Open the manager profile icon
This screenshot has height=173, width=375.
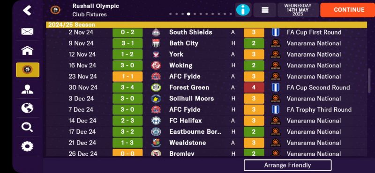27,89
